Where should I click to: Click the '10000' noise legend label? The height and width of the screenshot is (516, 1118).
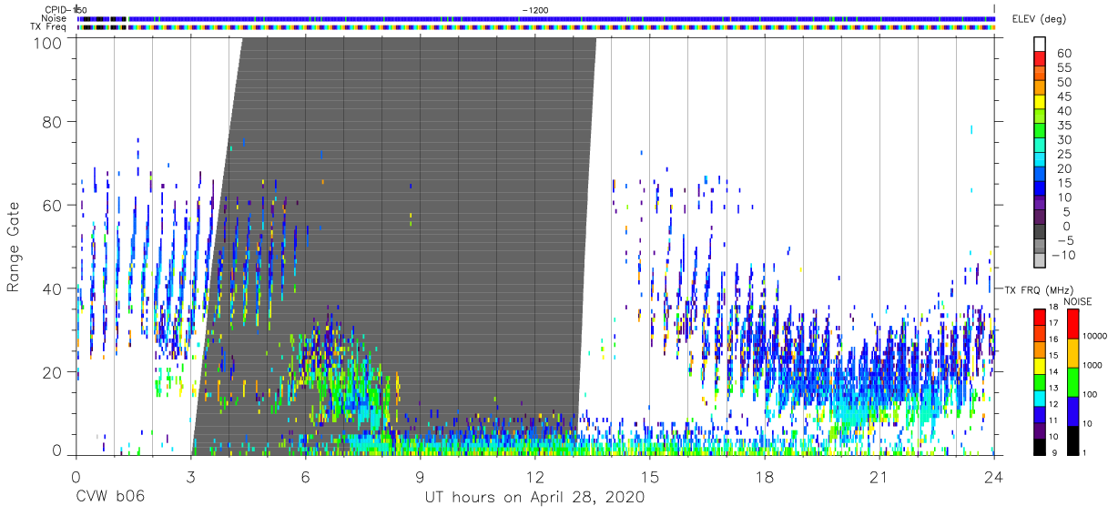tap(1095, 336)
